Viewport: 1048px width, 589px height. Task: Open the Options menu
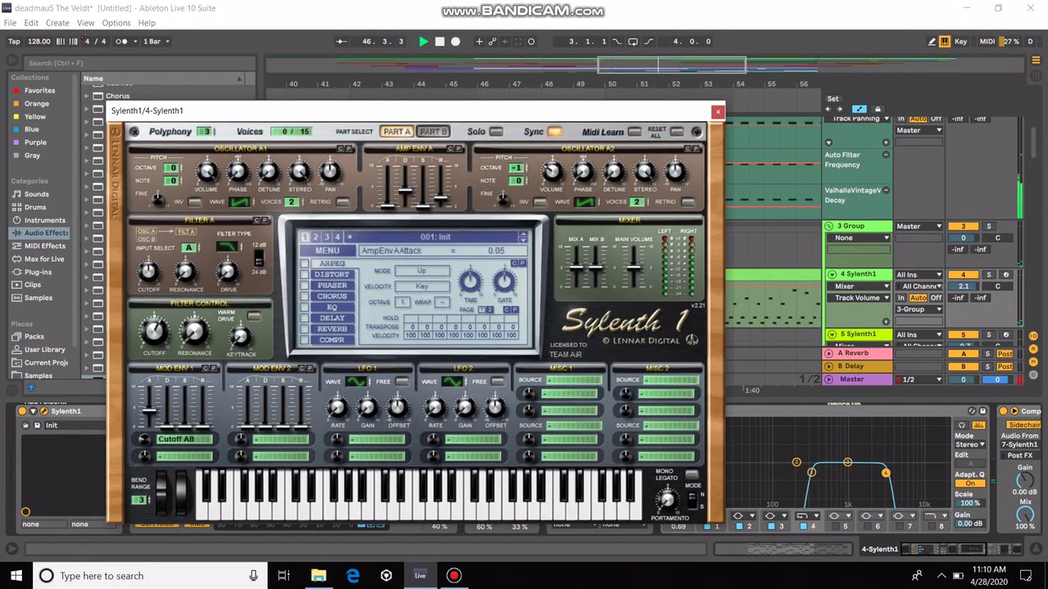point(115,23)
